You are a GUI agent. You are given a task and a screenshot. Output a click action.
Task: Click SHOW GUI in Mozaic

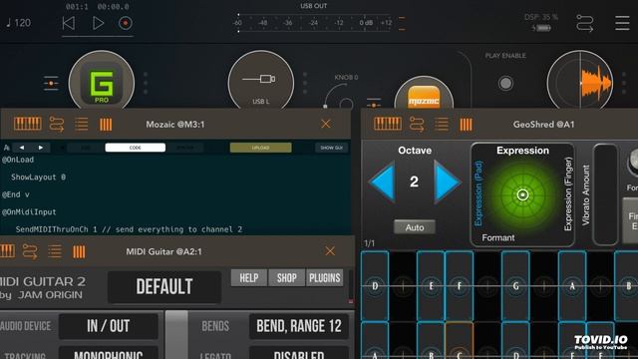(x=332, y=148)
